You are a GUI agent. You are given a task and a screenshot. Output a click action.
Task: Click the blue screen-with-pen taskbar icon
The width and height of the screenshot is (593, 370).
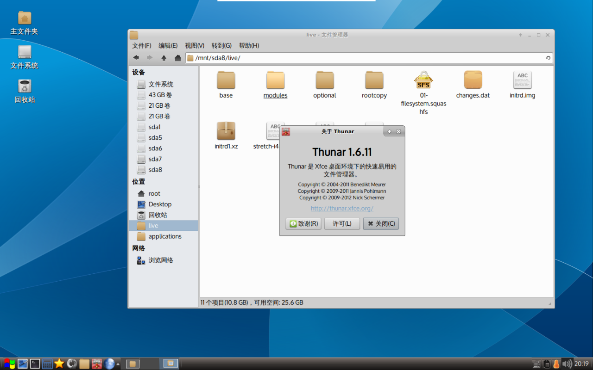coord(23,364)
